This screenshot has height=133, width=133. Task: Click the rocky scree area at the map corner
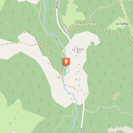coord(120,130)
